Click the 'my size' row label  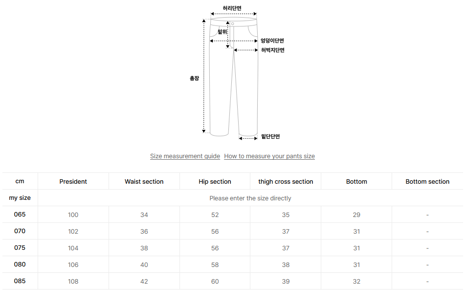20,198
